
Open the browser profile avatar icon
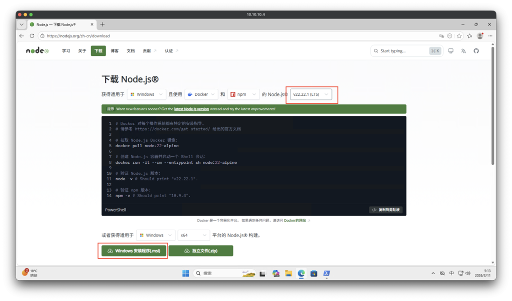coord(480,36)
